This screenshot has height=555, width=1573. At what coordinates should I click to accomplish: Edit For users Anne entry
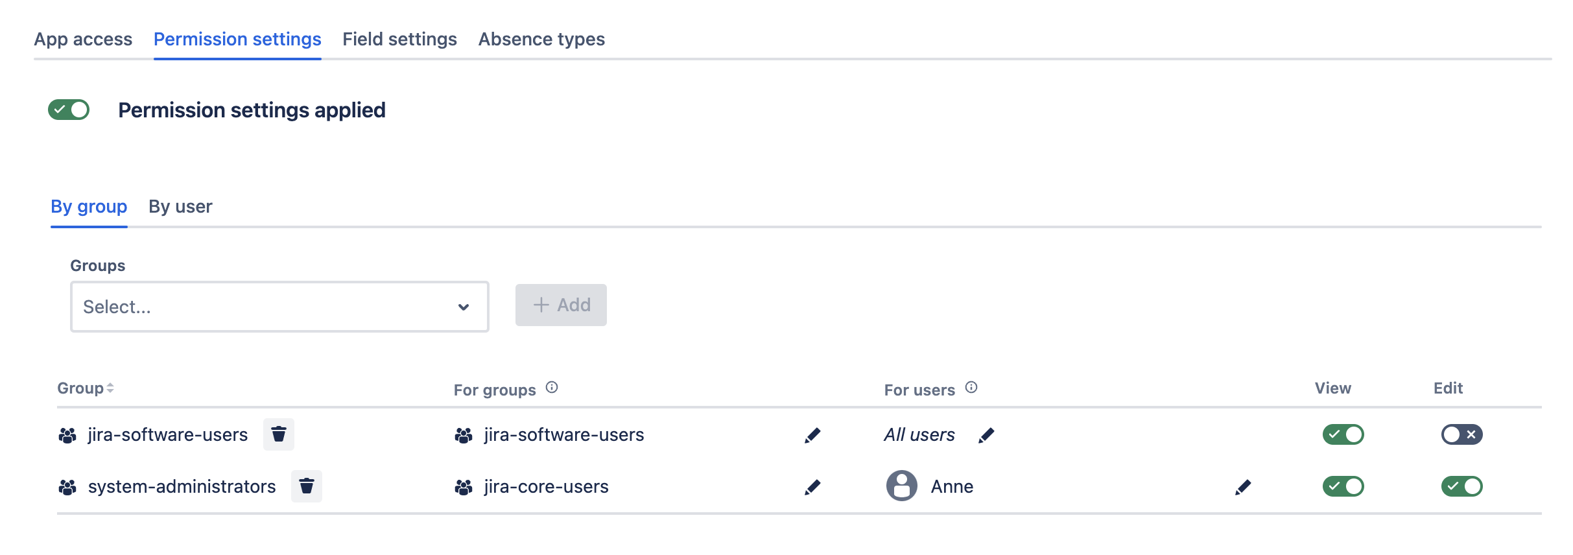pyautogui.click(x=1243, y=487)
